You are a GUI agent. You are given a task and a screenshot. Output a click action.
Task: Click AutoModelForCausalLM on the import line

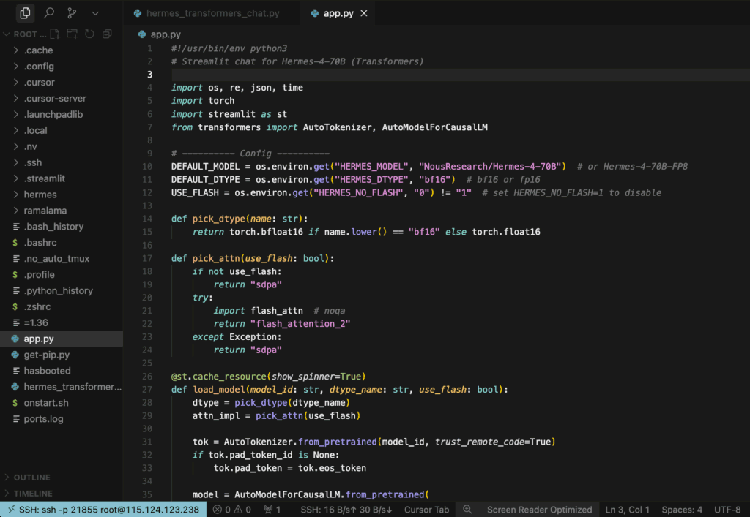(x=435, y=127)
